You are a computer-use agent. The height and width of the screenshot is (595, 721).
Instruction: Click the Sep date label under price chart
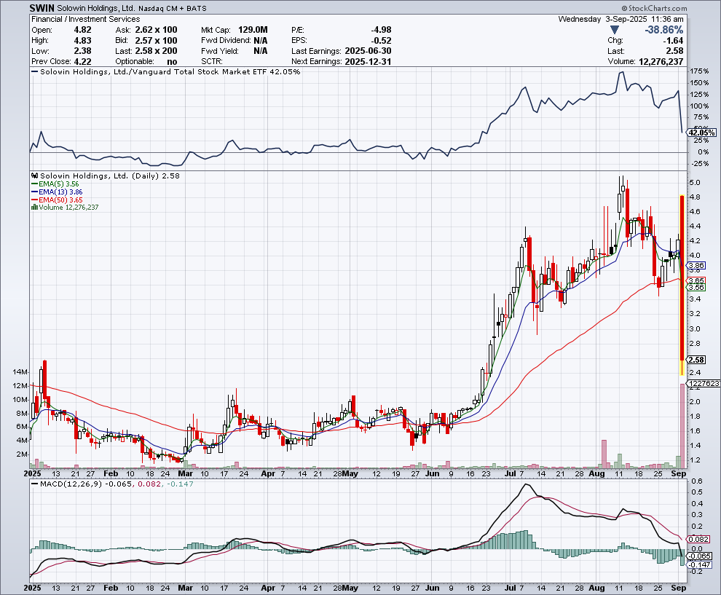point(679,473)
